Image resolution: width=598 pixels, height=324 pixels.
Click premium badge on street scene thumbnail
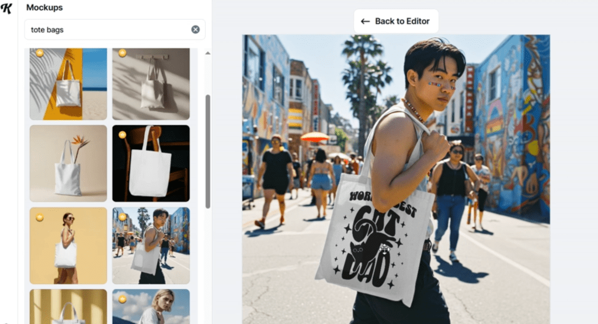[123, 217]
